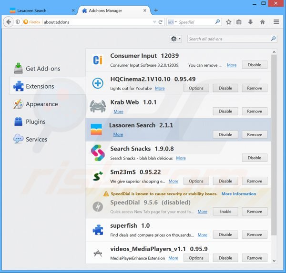Viewport: 286px width, 273px height.
Task: Switch to the Add-ons Manager tab
Action: pyautogui.click(x=113, y=10)
